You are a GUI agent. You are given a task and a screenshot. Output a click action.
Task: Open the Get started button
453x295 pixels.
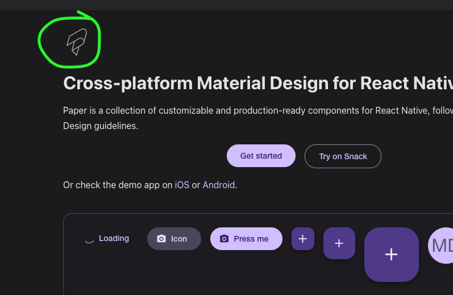(x=261, y=156)
